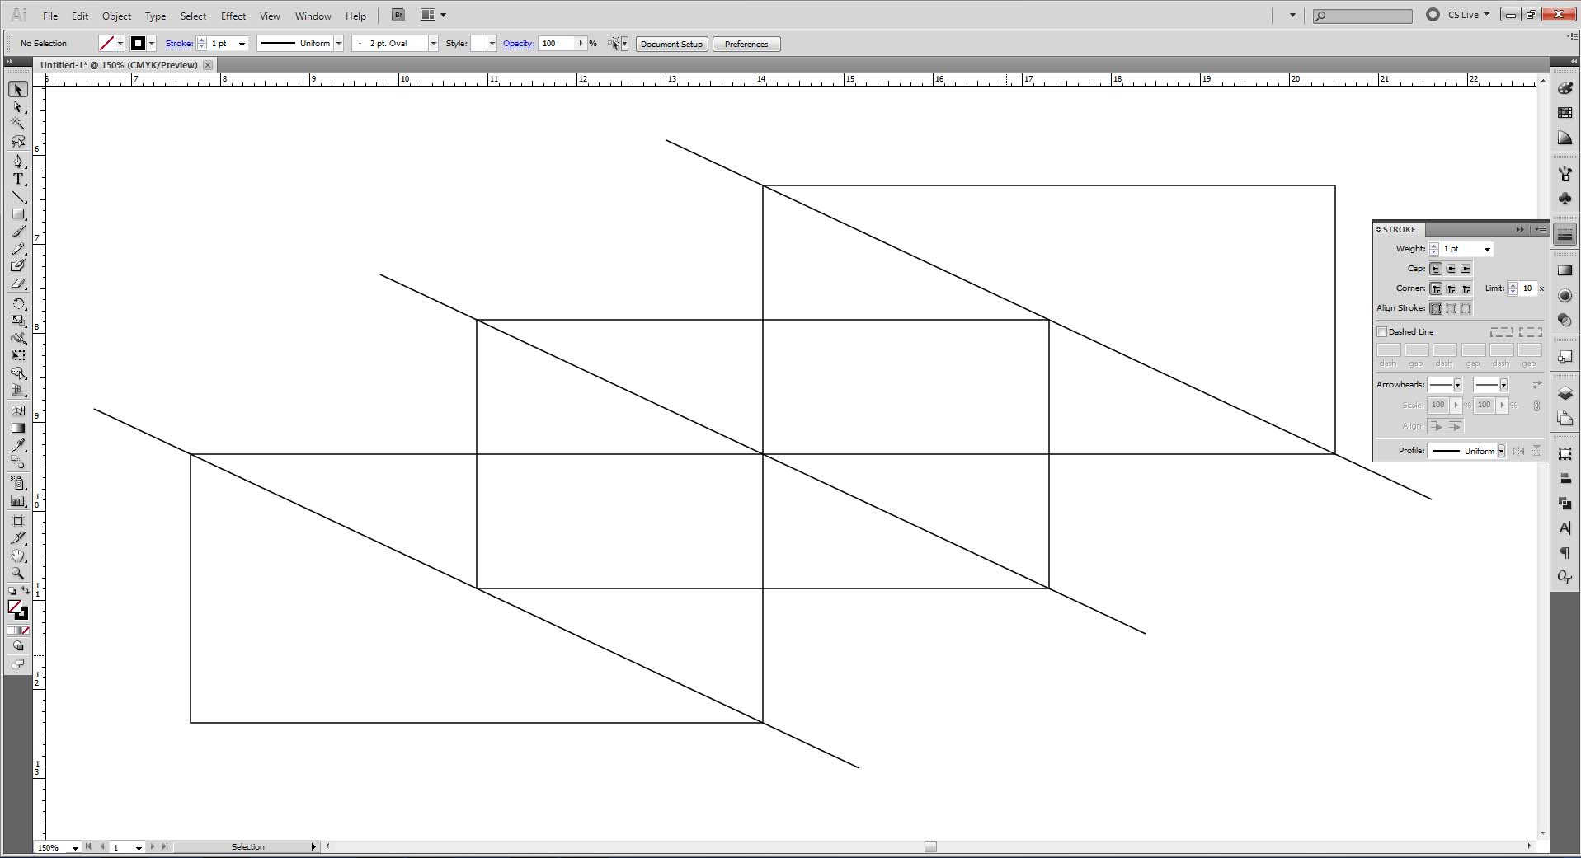
Task: Open the Profile dropdown in Stroke panel
Action: pos(1502,451)
